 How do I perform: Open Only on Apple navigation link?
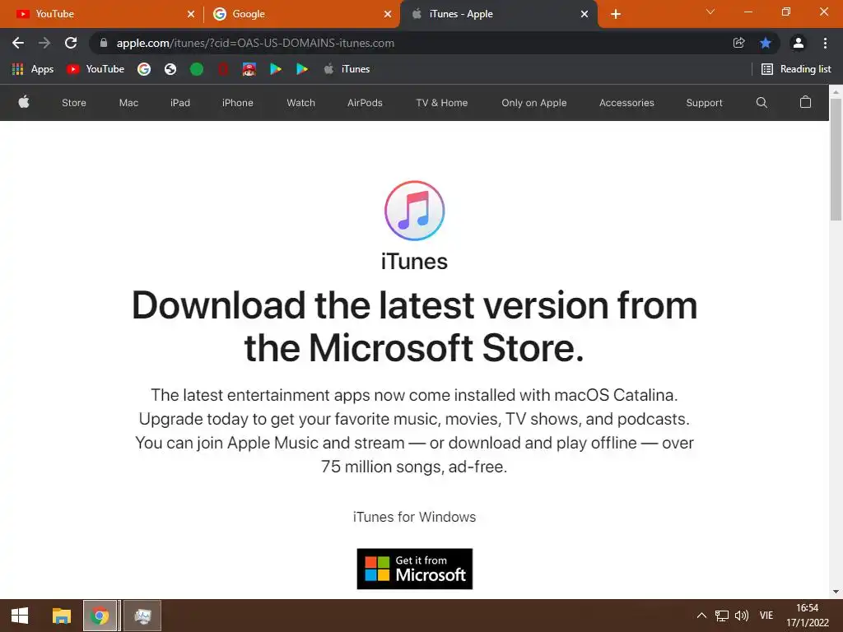(533, 103)
